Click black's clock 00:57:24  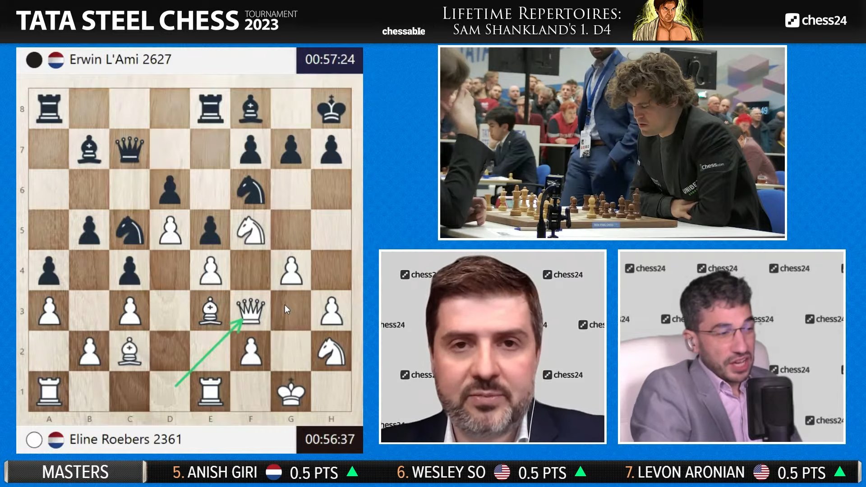[330, 60]
